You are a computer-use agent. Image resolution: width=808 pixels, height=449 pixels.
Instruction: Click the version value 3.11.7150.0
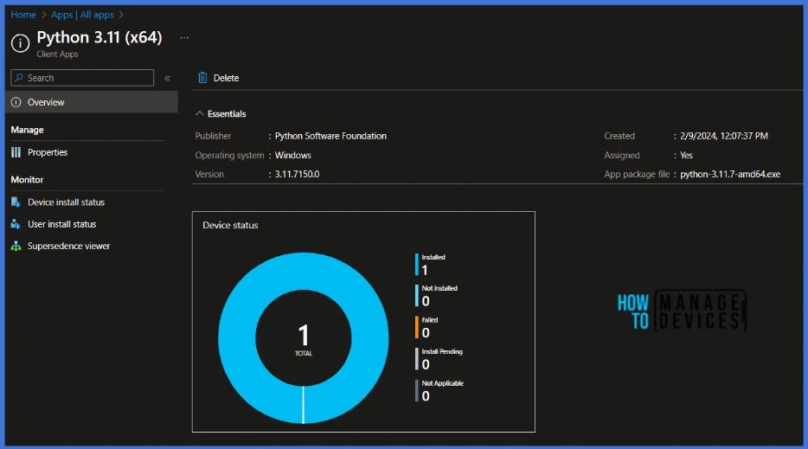pyautogui.click(x=297, y=174)
